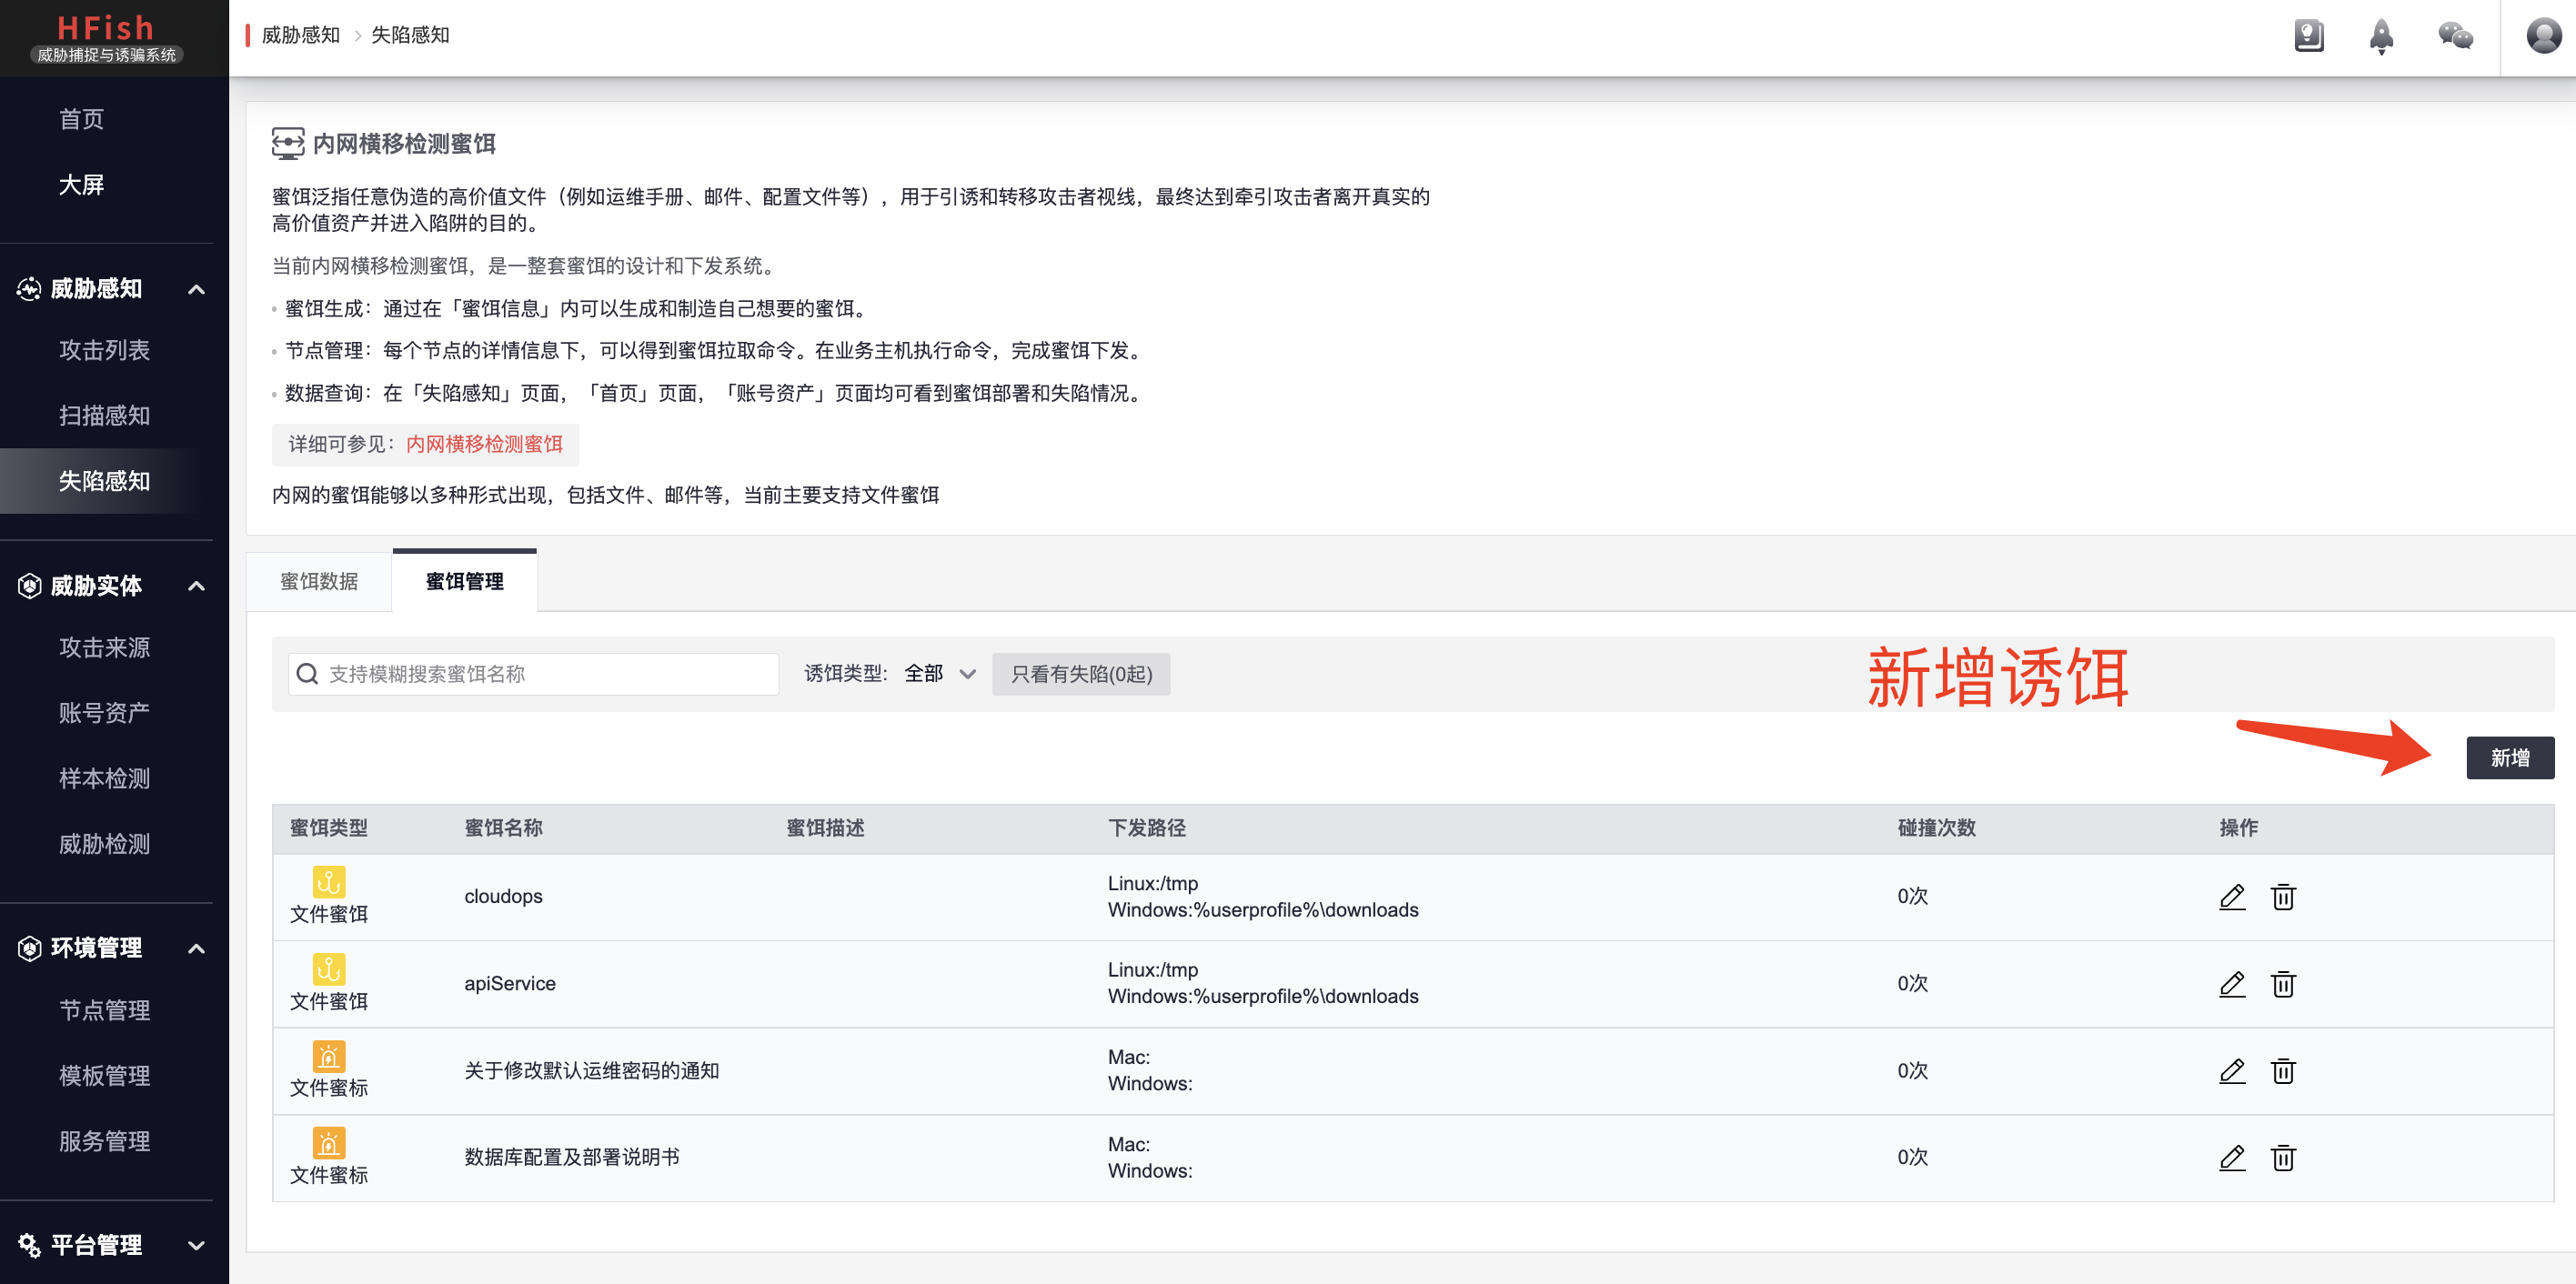Edit the cloudops bait with pencil icon

[x=2232, y=896]
